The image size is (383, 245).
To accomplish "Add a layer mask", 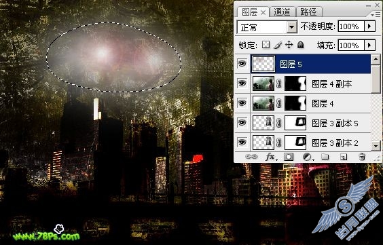I will (289, 157).
